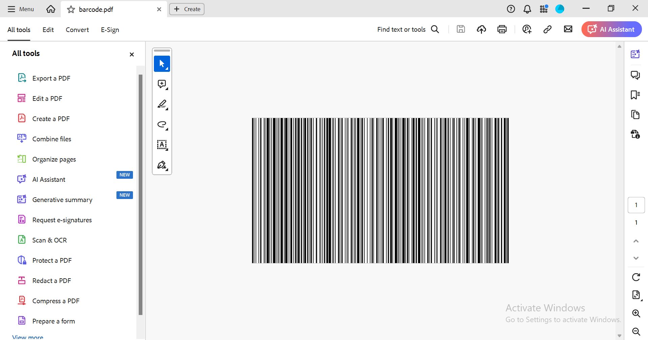Click the upload to cloud icon
Screen dimensions: 648x340
point(481,29)
